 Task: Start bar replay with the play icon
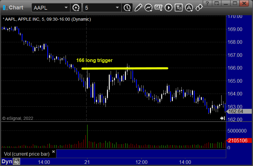[x=169, y=8]
